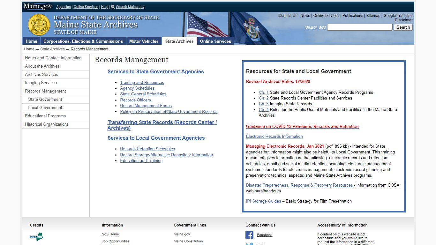436x245 pixels.
Task: Open Transferring State Records heading link
Action: pos(162,125)
